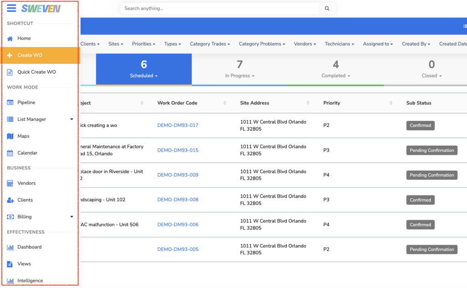Open the Clients filter dropdown

pyautogui.click(x=90, y=44)
